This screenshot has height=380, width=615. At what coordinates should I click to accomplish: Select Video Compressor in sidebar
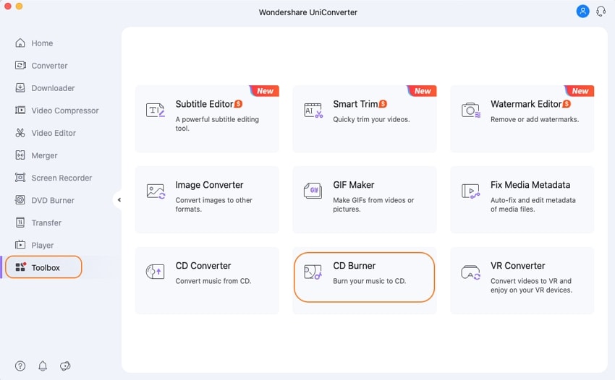pos(65,111)
